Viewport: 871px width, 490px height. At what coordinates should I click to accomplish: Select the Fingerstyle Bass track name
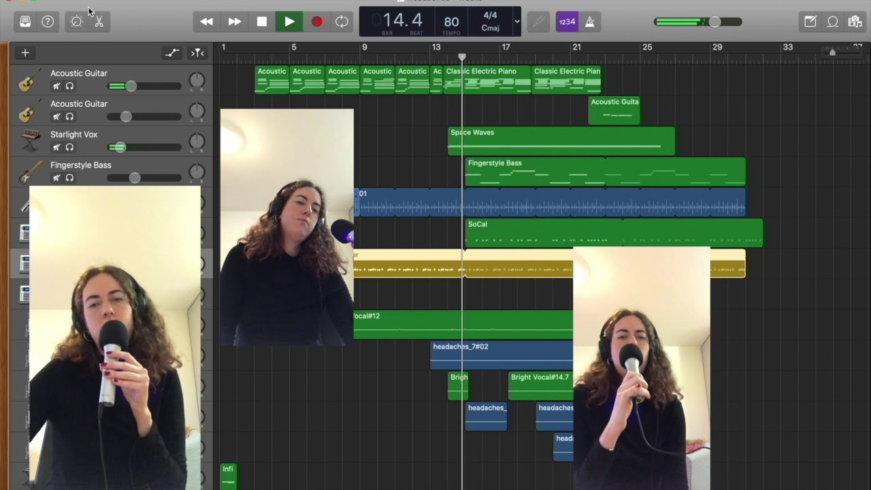(x=81, y=165)
